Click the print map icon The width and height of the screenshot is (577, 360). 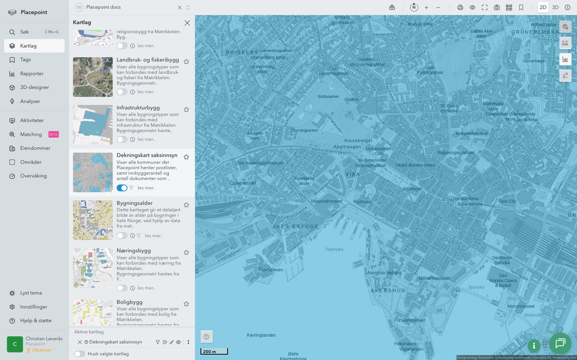460,8
